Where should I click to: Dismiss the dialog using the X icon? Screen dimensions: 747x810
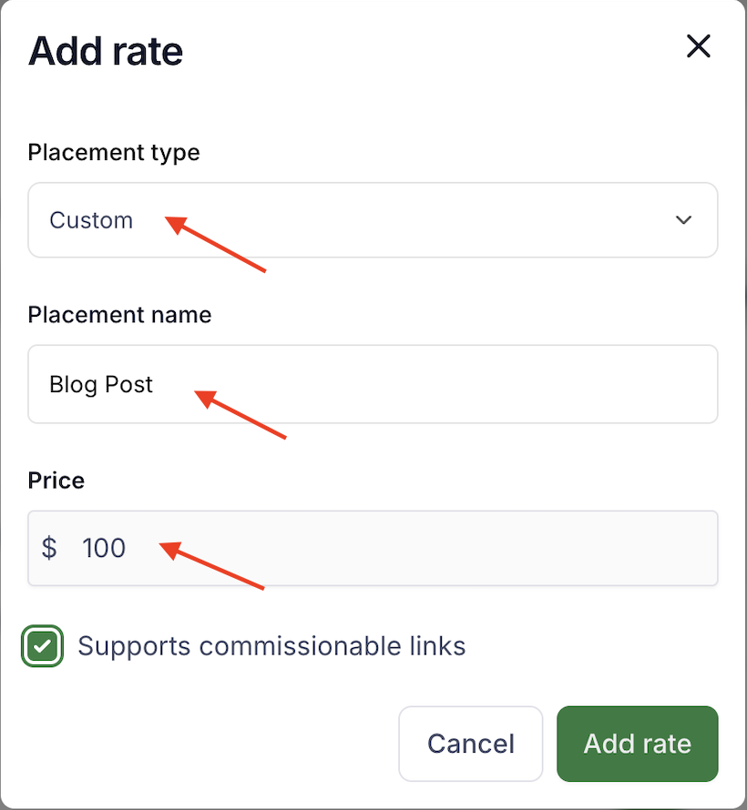698,46
